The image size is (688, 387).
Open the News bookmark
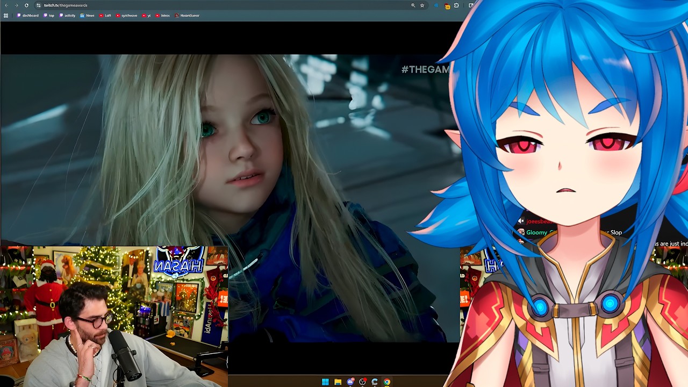point(87,16)
